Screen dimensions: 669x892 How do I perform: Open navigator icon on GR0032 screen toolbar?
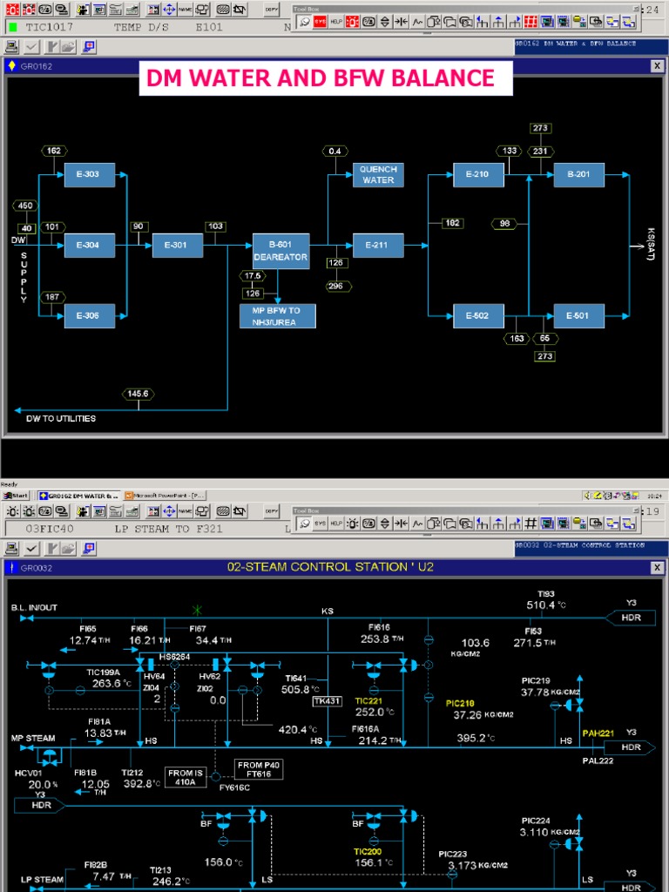[x=169, y=510]
